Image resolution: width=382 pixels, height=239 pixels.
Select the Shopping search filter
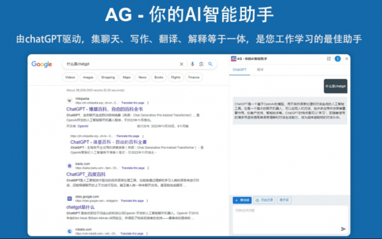[x=108, y=78]
